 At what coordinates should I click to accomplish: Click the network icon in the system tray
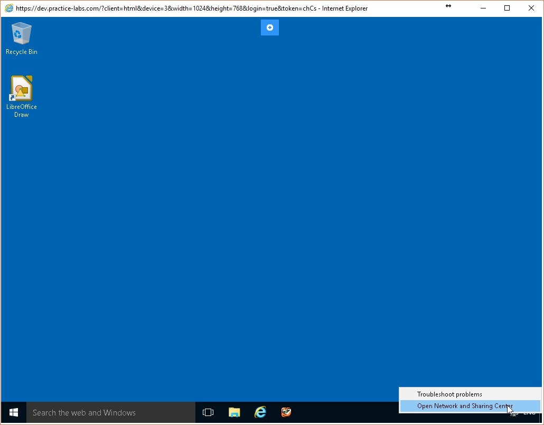point(514,415)
